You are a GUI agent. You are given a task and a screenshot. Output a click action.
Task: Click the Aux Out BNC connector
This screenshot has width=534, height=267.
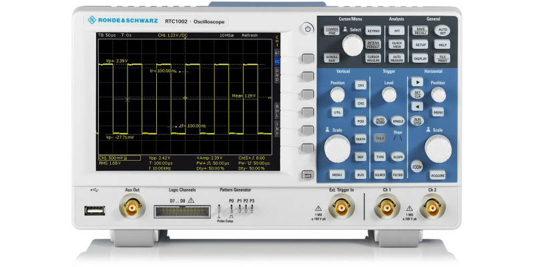132,206
